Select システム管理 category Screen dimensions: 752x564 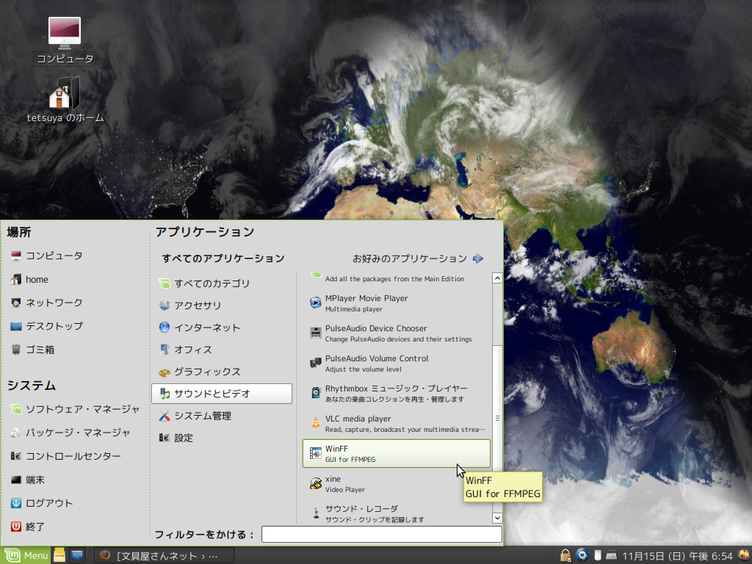click(222, 416)
